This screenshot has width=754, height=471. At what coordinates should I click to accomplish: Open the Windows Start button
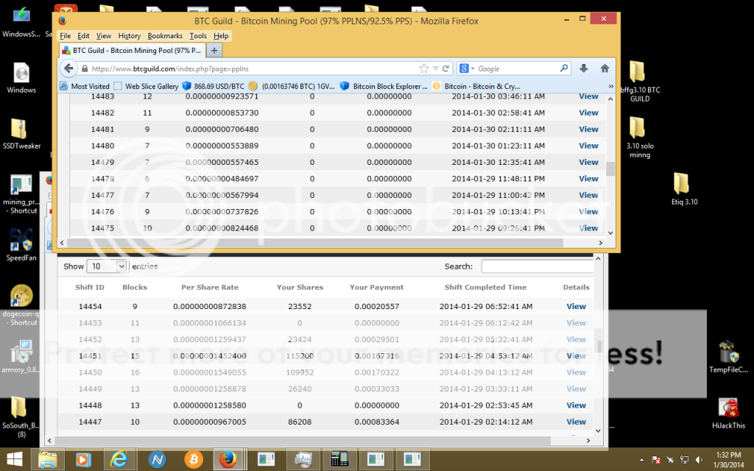click(15, 460)
